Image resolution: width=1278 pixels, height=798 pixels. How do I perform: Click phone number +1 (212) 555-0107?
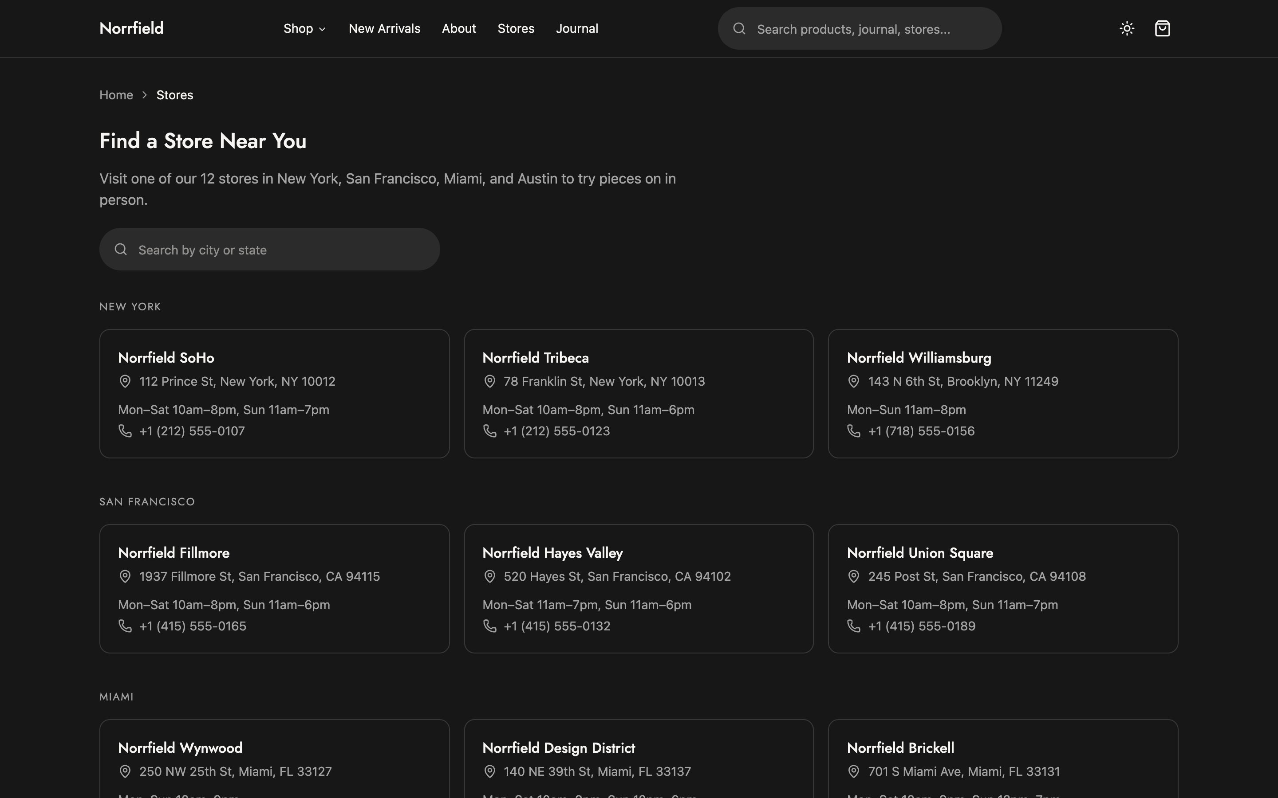click(x=192, y=431)
